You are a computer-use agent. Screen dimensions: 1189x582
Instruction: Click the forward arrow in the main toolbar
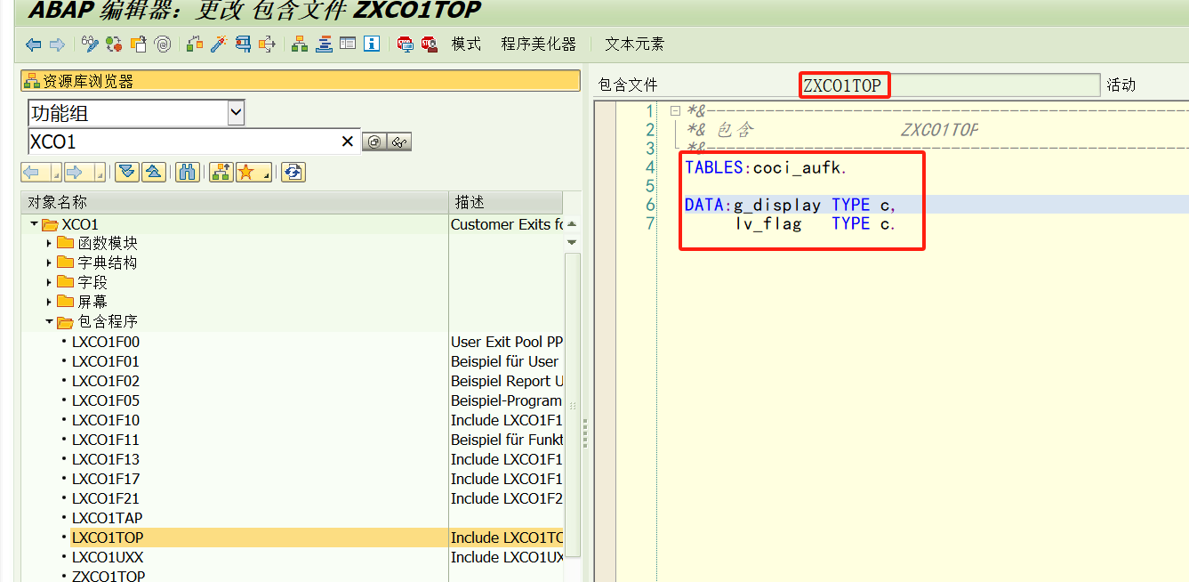pyautogui.click(x=57, y=44)
